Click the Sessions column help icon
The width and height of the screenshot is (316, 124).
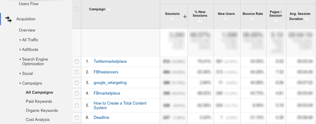click(x=172, y=19)
